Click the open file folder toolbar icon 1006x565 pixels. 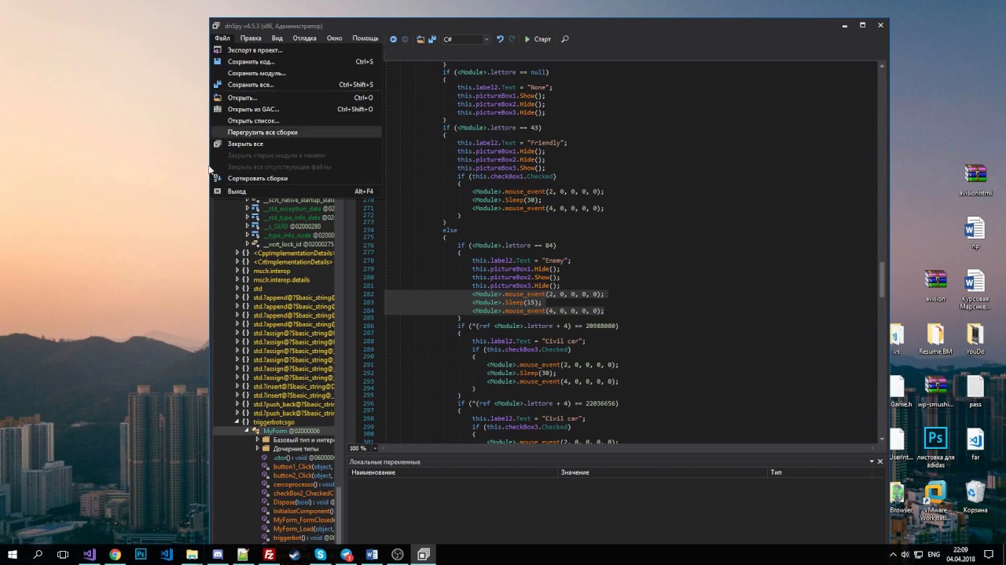tap(420, 39)
